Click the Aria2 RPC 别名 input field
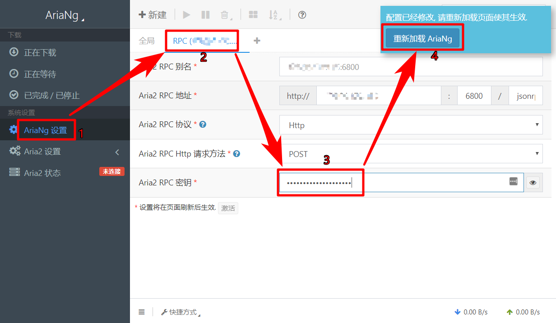Image resolution: width=556 pixels, height=323 pixels. pos(411,67)
